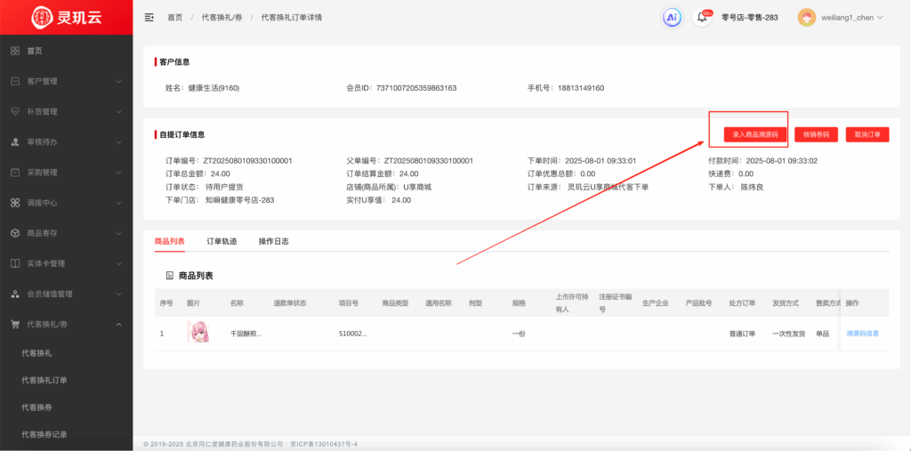Select 代客换礼订单 in sidebar submenu
The image size is (911, 451).
[44, 380]
